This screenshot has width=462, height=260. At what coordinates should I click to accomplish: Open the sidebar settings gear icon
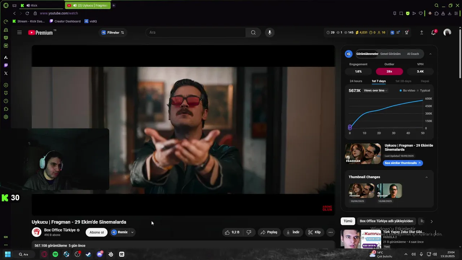(x=6, y=117)
